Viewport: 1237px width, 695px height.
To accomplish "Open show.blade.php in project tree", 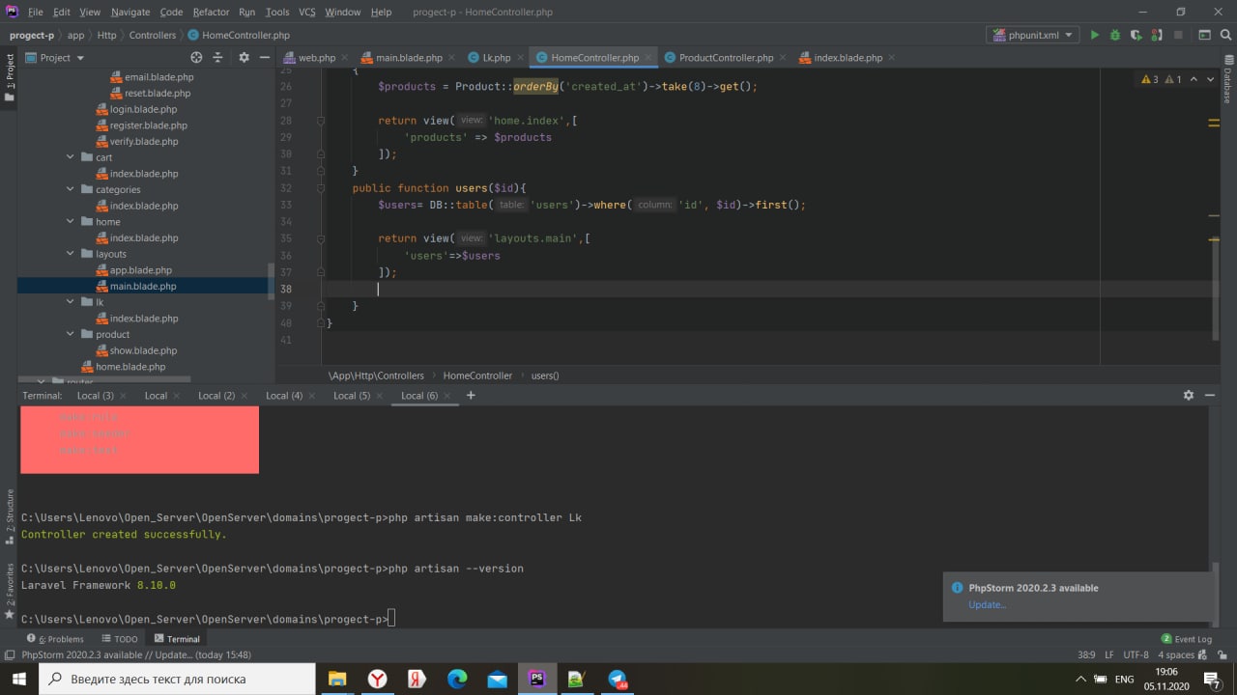I will pyautogui.click(x=142, y=350).
